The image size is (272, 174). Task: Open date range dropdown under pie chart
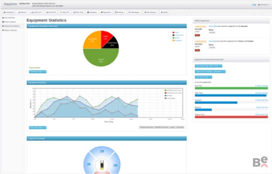(38, 72)
